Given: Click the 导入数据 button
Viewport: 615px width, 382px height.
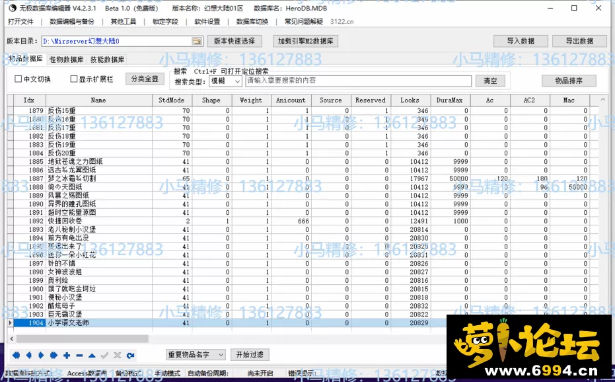Looking at the screenshot, I should click(x=521, y=41).
